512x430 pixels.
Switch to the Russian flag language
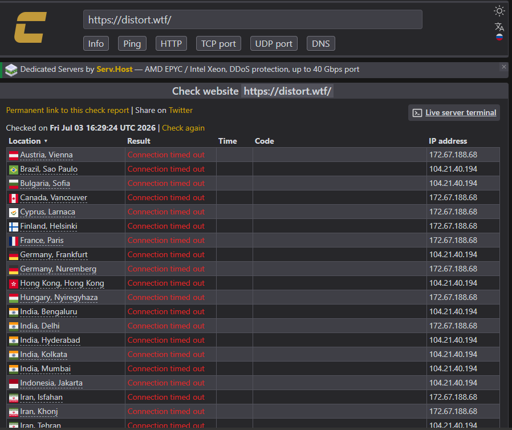point(499,37)
